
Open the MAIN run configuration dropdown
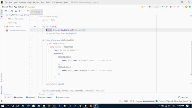[158, 7]
